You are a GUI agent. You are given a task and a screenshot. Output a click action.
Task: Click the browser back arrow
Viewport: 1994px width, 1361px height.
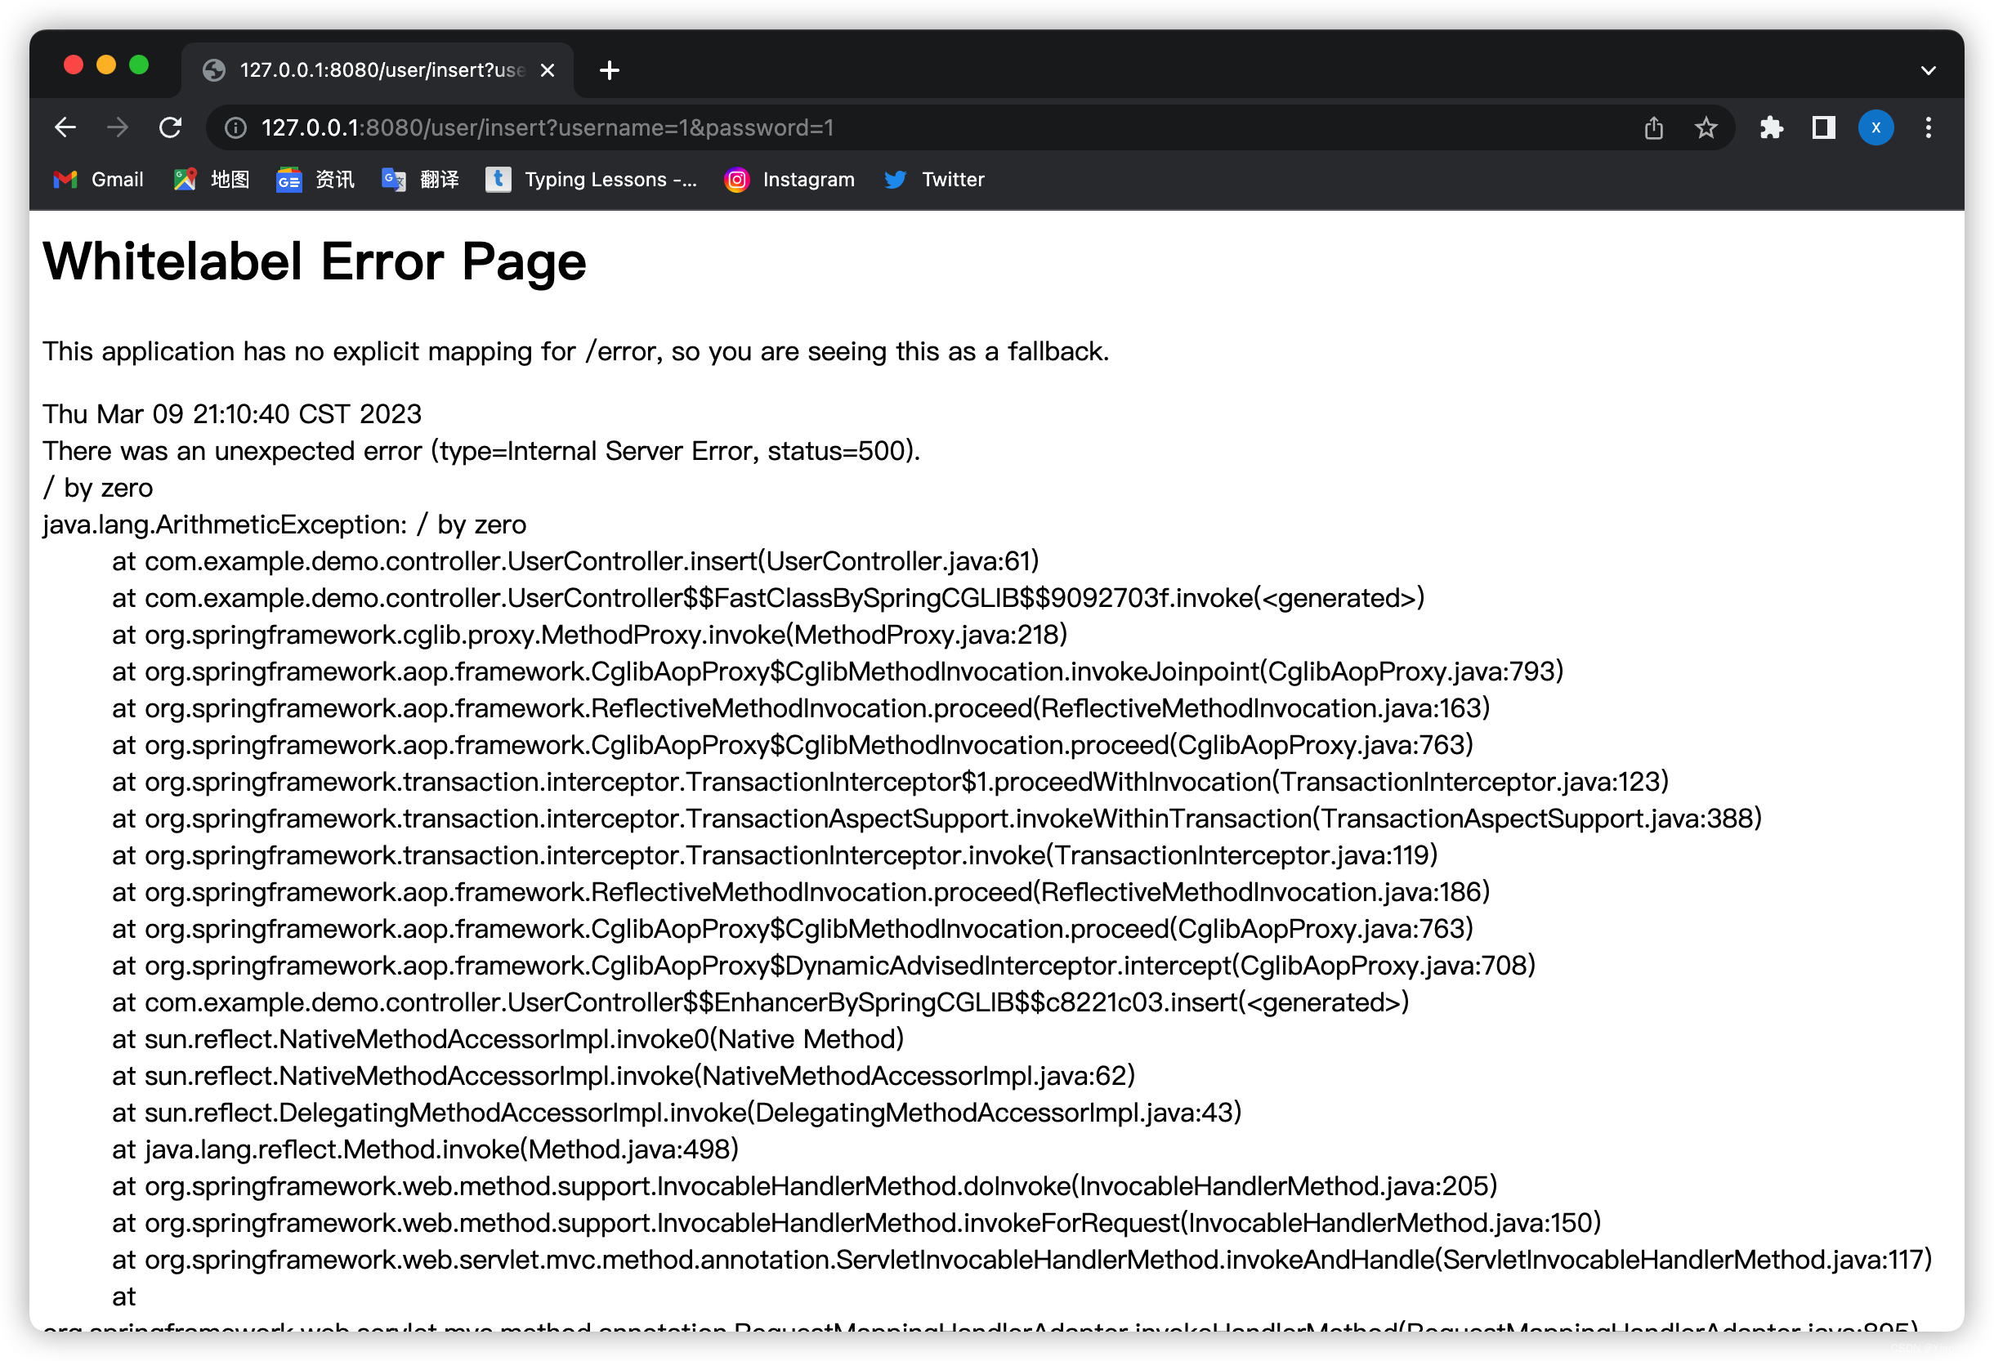(x=65, y=127)
